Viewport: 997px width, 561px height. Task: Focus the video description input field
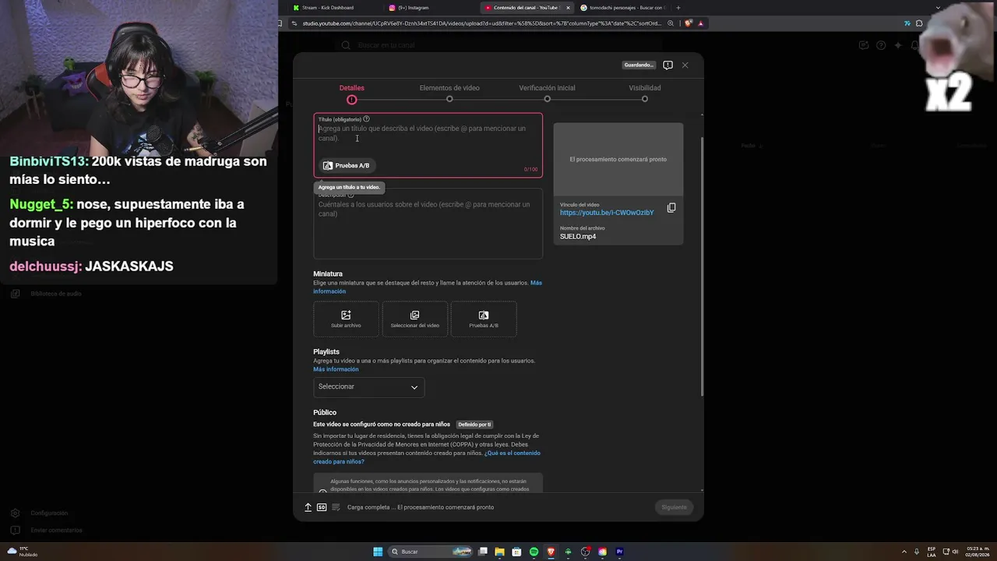coord(428,224)
